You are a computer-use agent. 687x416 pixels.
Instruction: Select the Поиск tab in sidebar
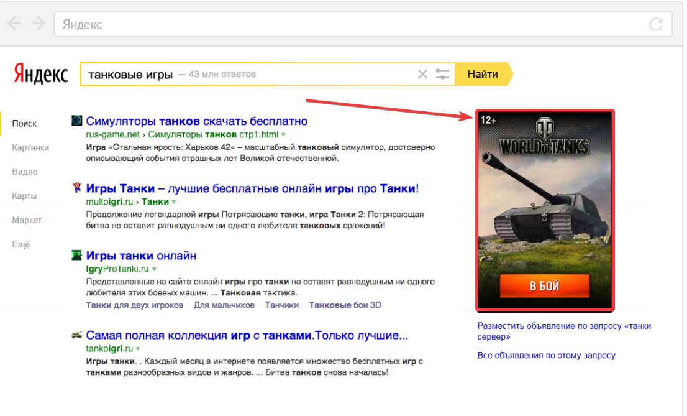[x=25, y=124]
